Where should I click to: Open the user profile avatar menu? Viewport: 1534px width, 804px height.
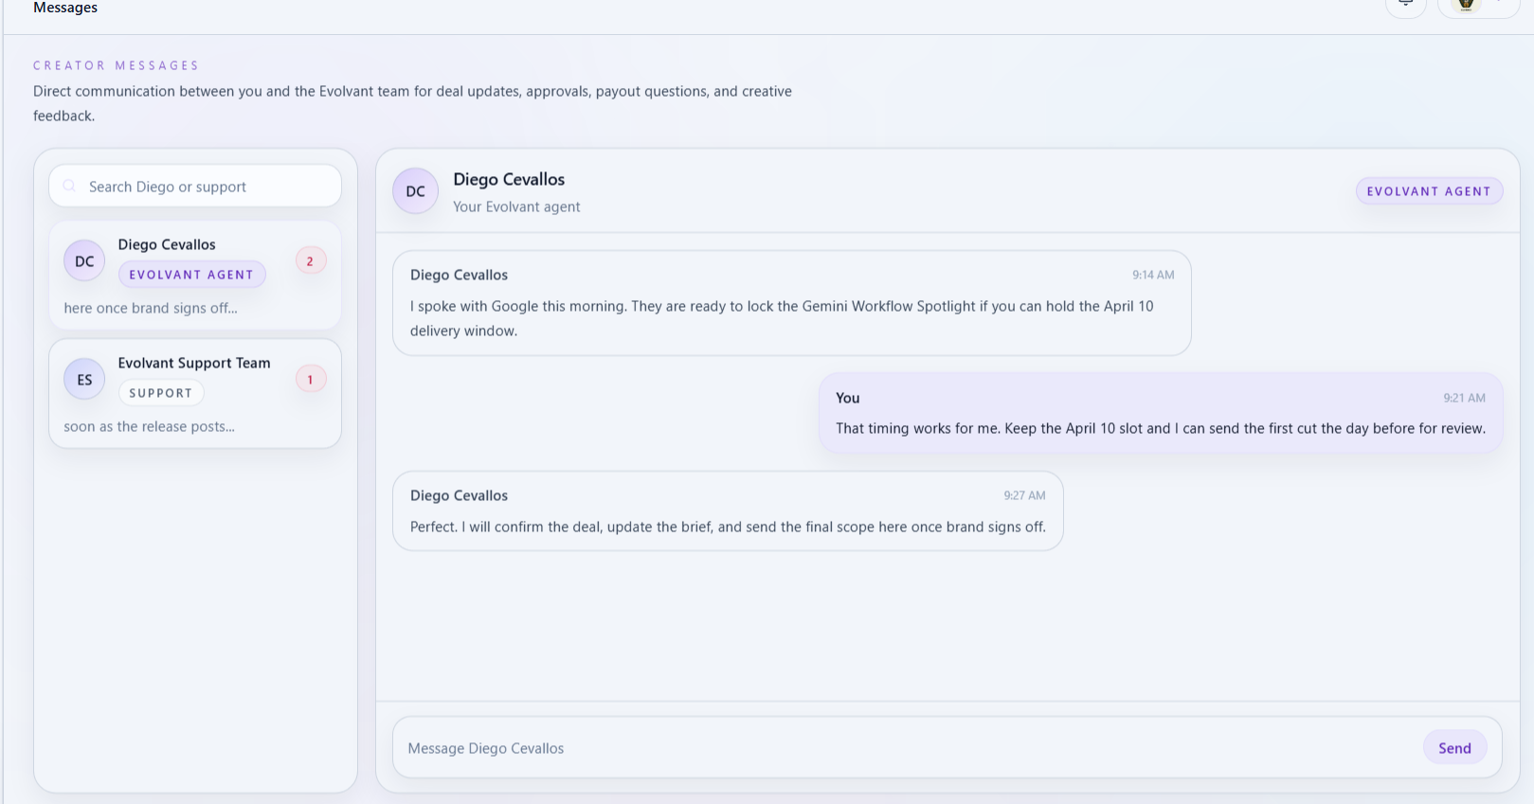point(1467,5)
